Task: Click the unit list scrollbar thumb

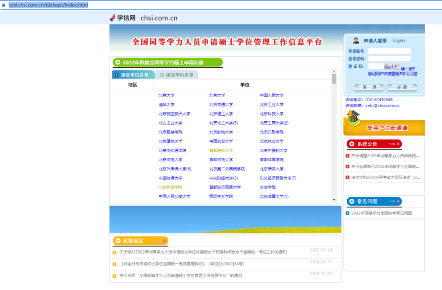Action: 334,79
